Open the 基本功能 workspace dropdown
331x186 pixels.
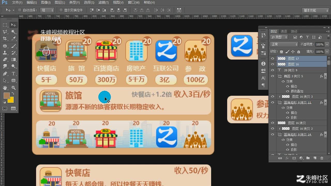click(x=315, y=10)
